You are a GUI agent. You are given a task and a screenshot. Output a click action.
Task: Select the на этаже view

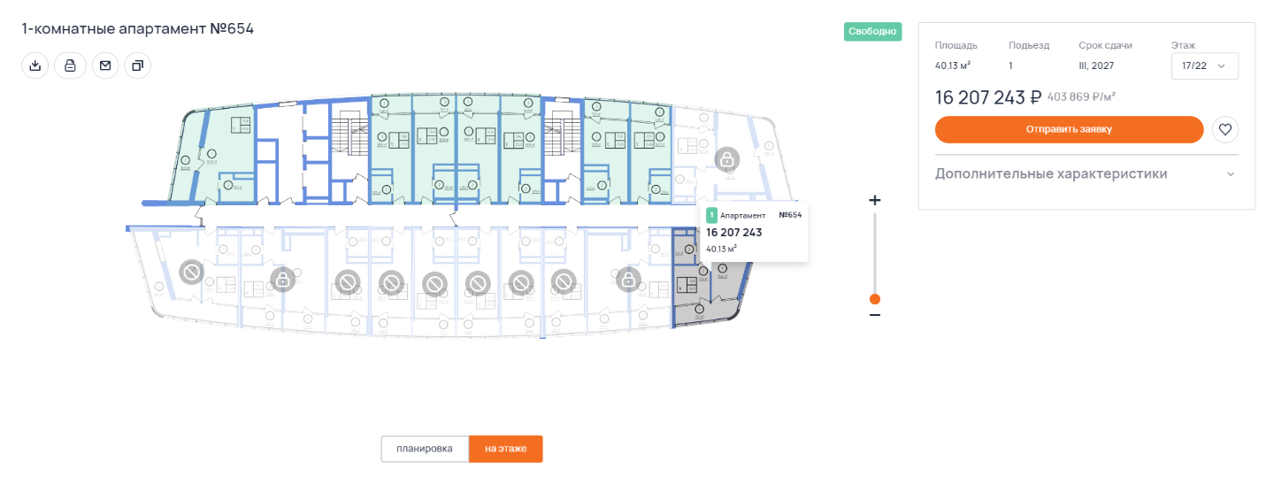(505, 449)
